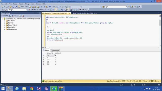This screenshot has width=162, height=91.
Task: Click the Refresh icon in Object Explorer toolbar
Action: (x=20, y=16)
